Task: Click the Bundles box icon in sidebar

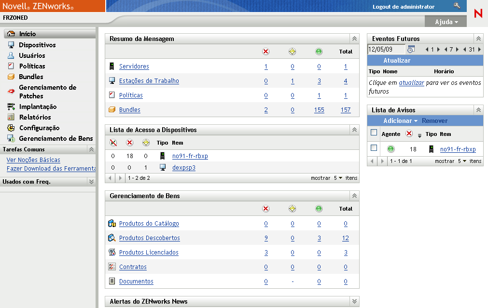Action: (x=11, y=77)
